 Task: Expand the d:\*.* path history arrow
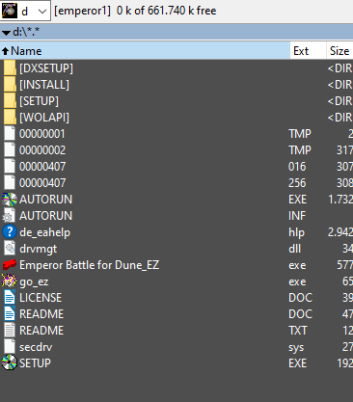6,33
